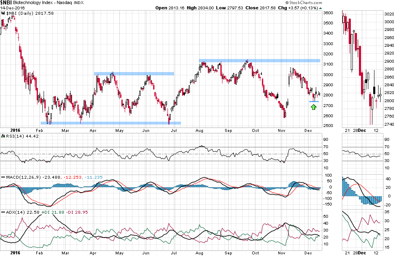The width and height of the screenshot is (394, 256).
Task: Click the 2500 price axis label
Action: click(328, 126)
